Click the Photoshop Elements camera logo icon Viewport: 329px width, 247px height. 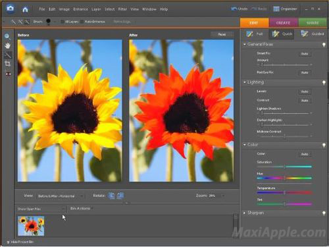(11, 9)
